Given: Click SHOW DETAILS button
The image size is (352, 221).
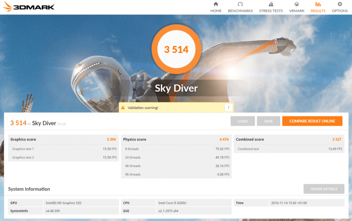Looking at the screenshot, I should [324, 189].
